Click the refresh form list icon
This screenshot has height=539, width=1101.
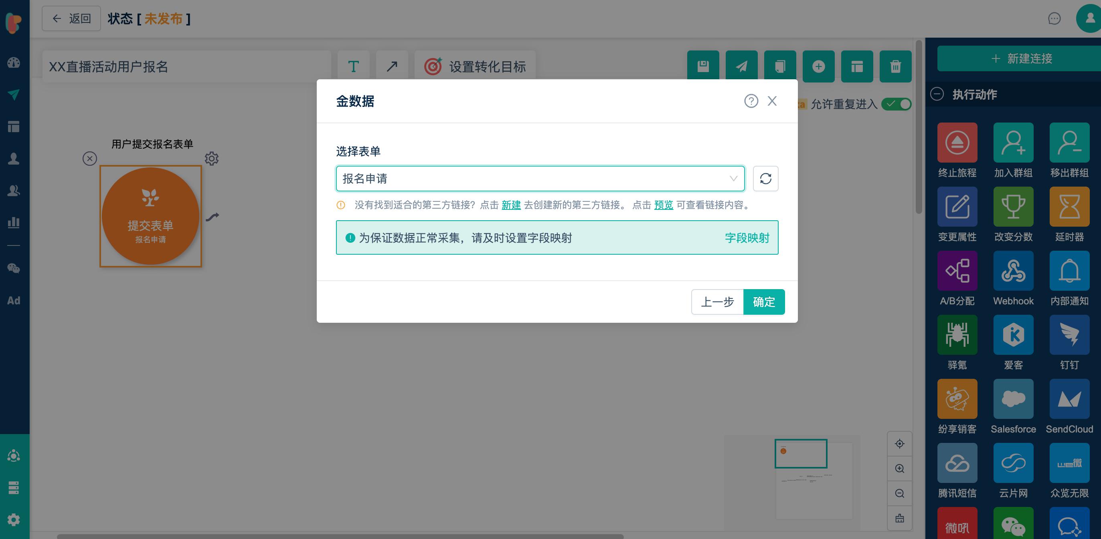[765, 178]
